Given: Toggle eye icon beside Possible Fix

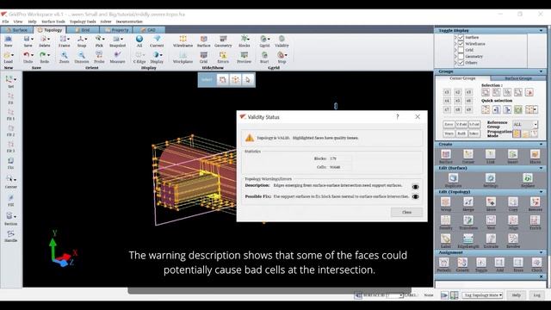Looking at the screenshot, I should pos(415,196).
